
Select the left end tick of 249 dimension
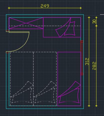click(x=9, y=8)
